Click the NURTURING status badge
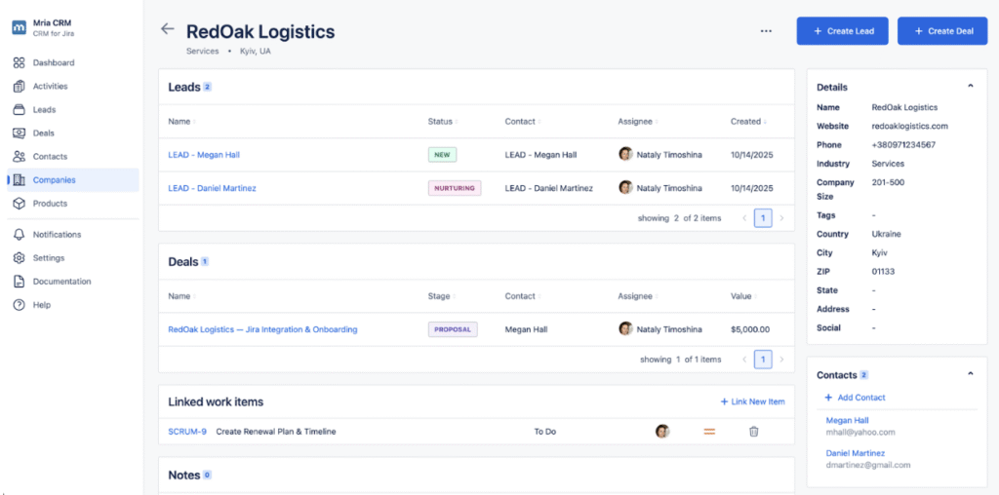999x495 pixels. point(455,188)
